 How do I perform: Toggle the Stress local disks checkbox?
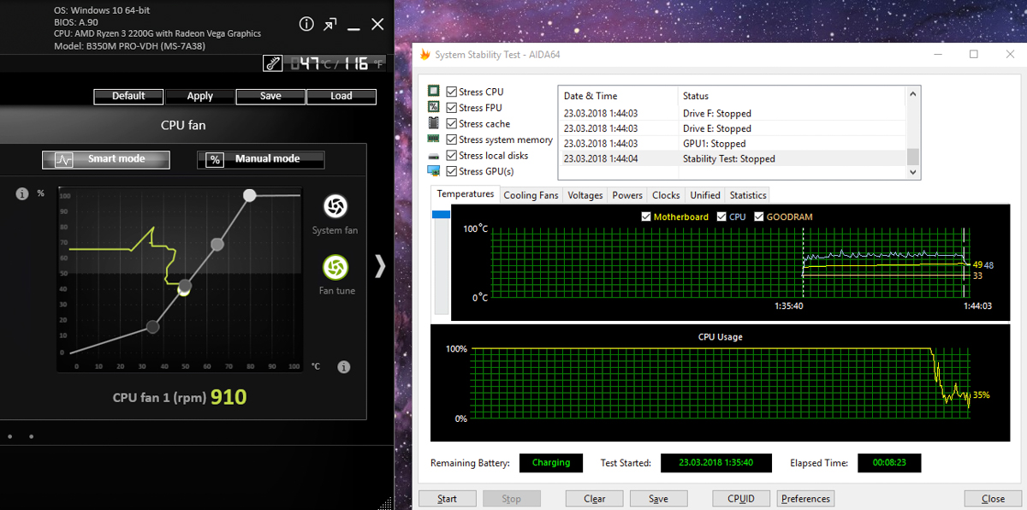pos(451,156)
